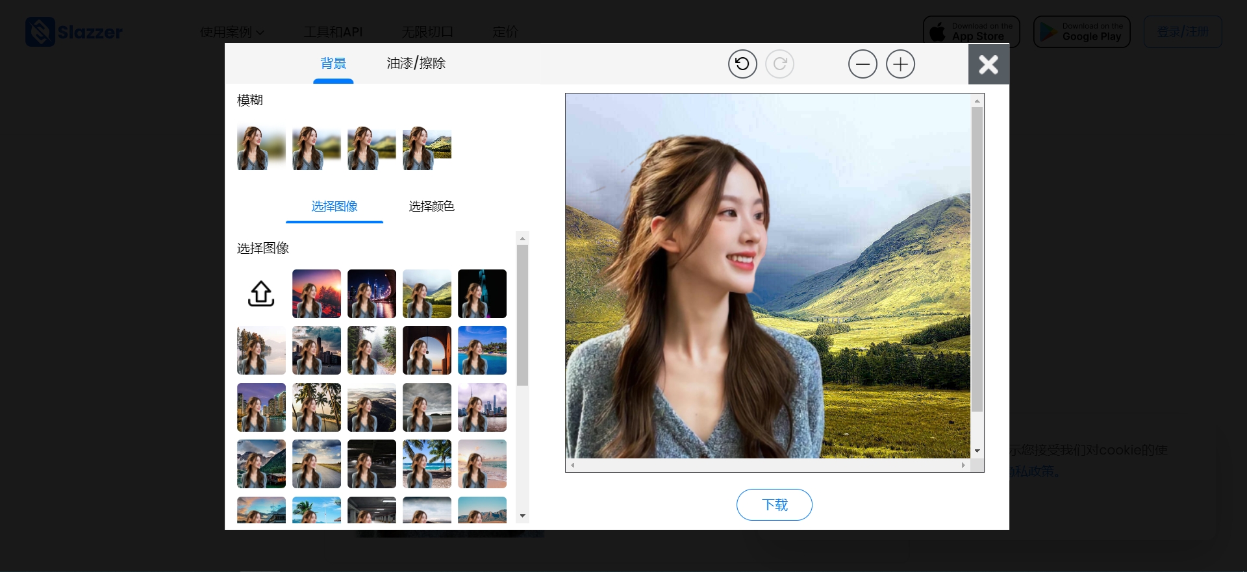The width and height of the screenshot is (1247, 572).
Task: Switch to the 背景 tab
Action: click(333, 63)
